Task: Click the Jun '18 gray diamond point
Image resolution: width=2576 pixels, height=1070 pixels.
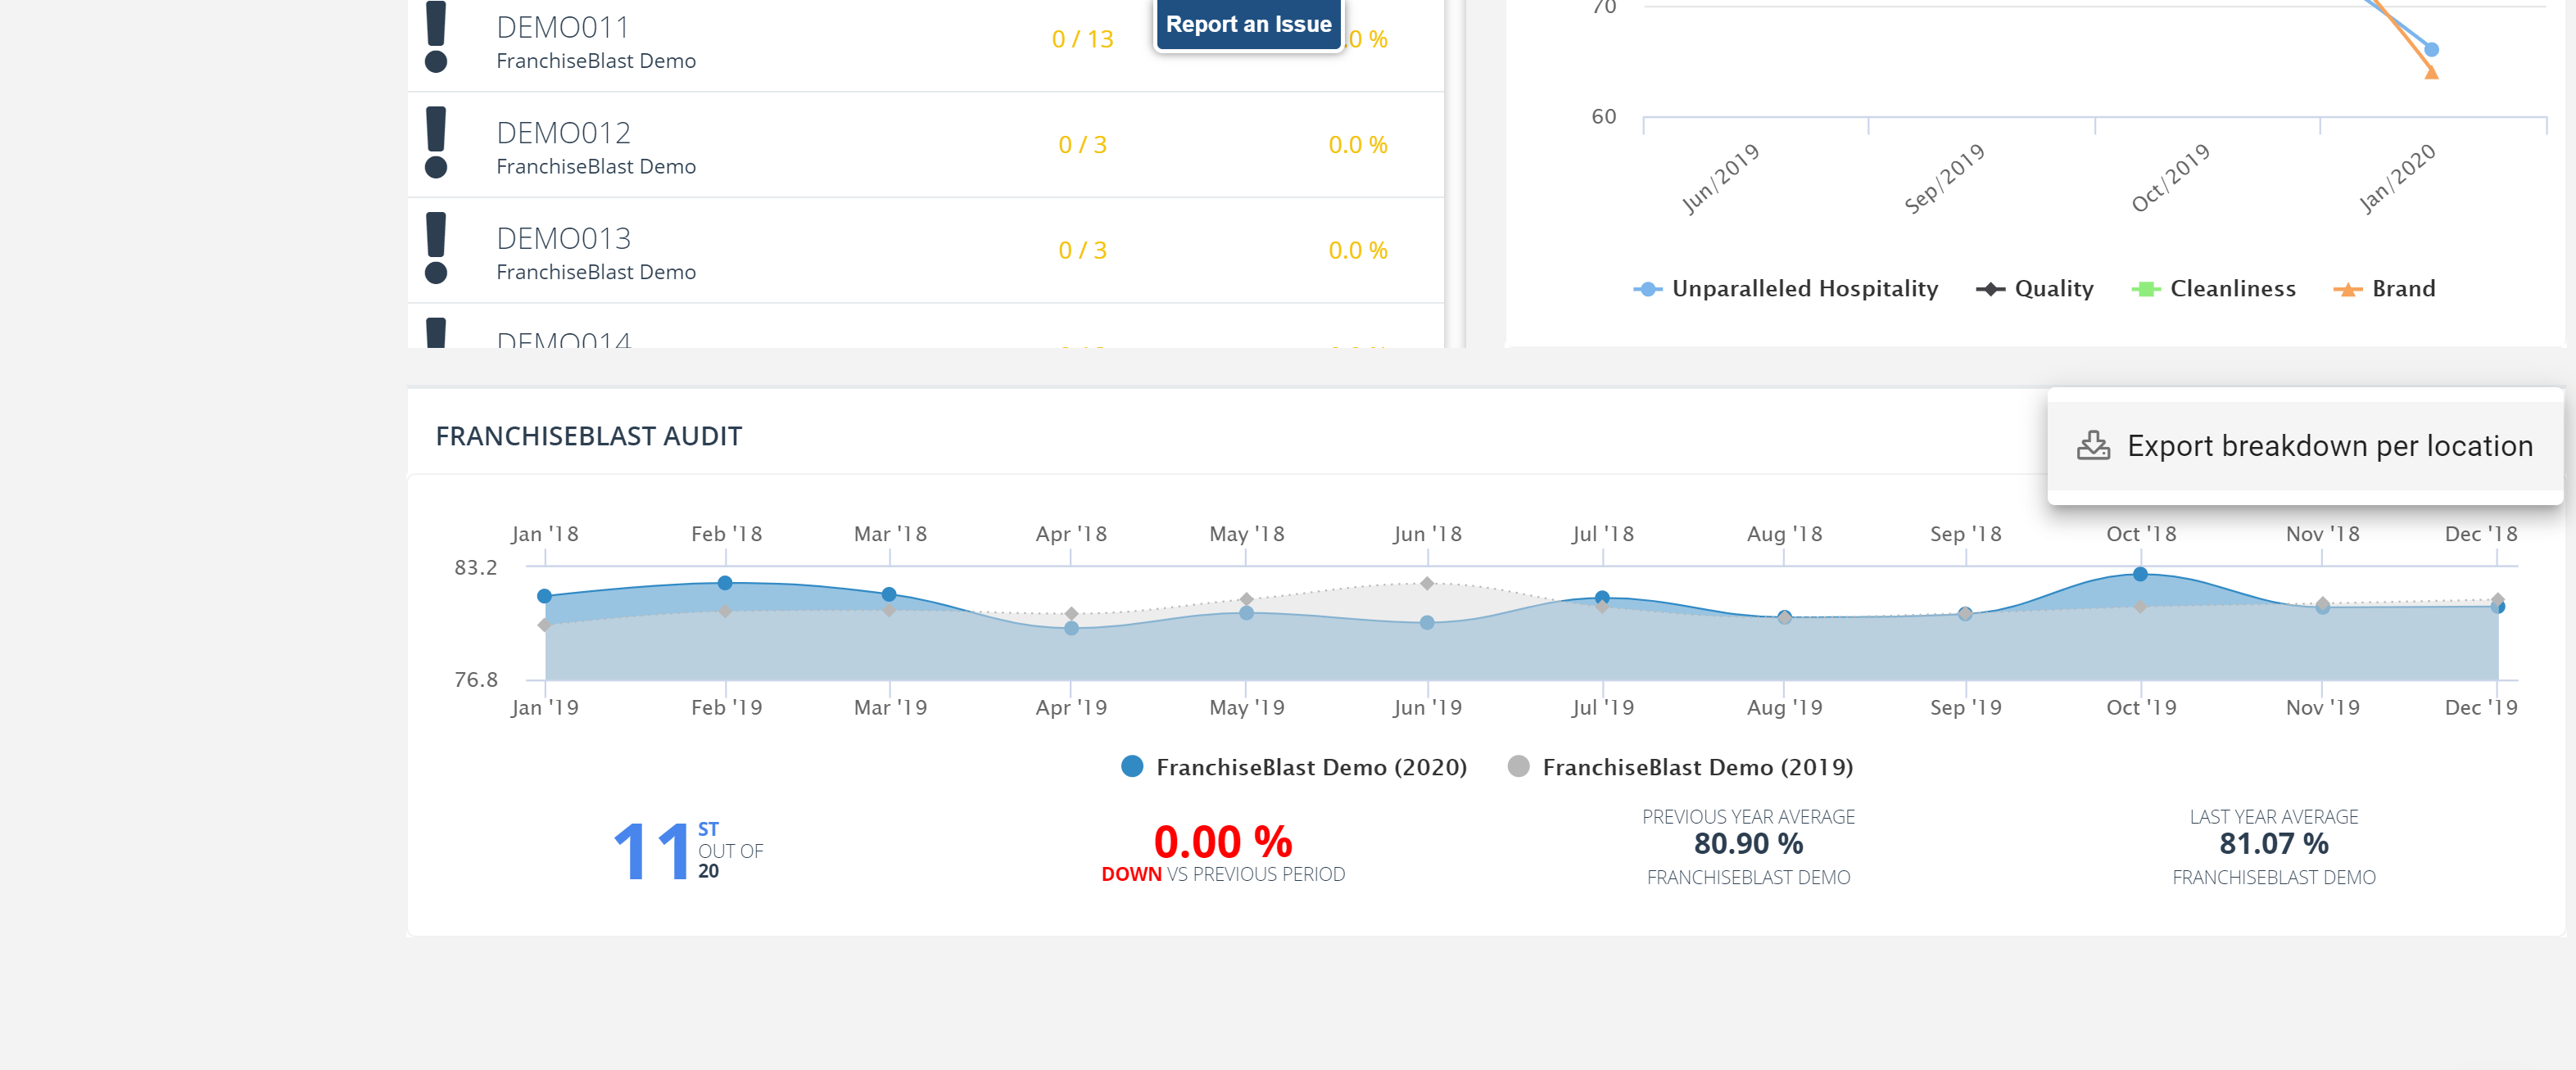Action: coord(1427,584)
